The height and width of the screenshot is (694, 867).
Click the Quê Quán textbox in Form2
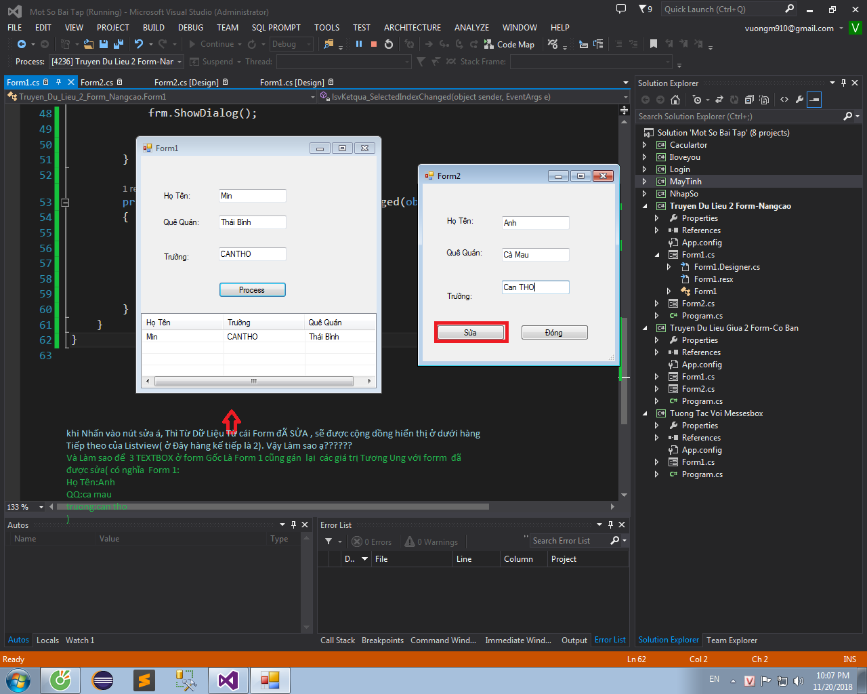[535, 255]
